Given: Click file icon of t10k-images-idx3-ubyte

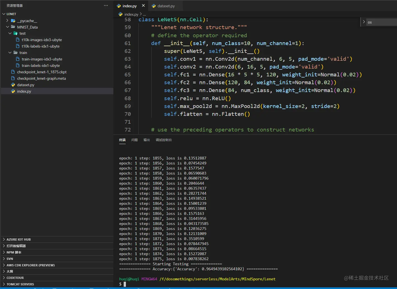Looking at the screenshot, I should (x=18, y=40).
